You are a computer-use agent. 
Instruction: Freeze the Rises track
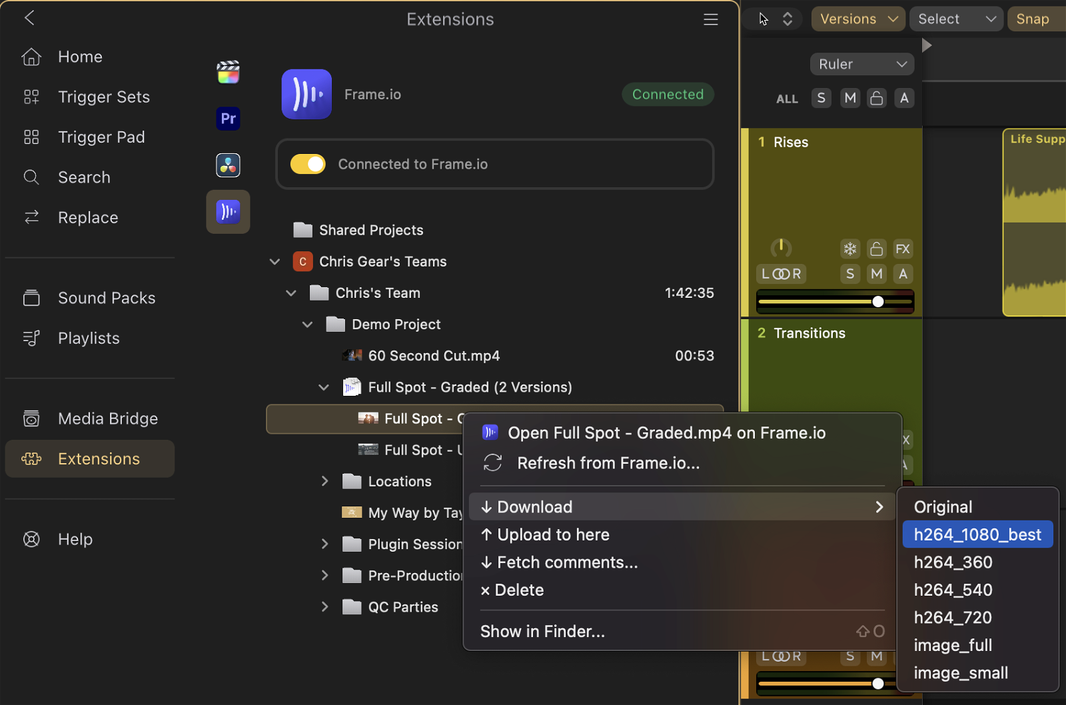coord(850,249)
